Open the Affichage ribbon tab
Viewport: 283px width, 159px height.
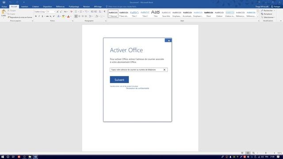click(98, 7)
